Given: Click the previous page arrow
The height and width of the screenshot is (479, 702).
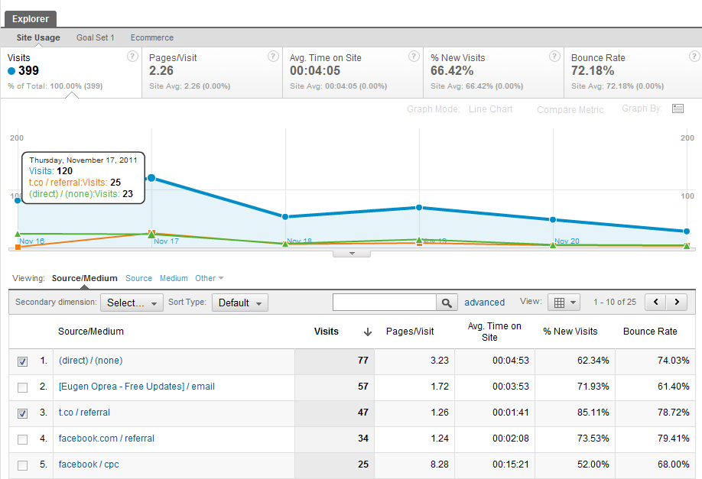Looking at the screenshot, I should point(655,302).
